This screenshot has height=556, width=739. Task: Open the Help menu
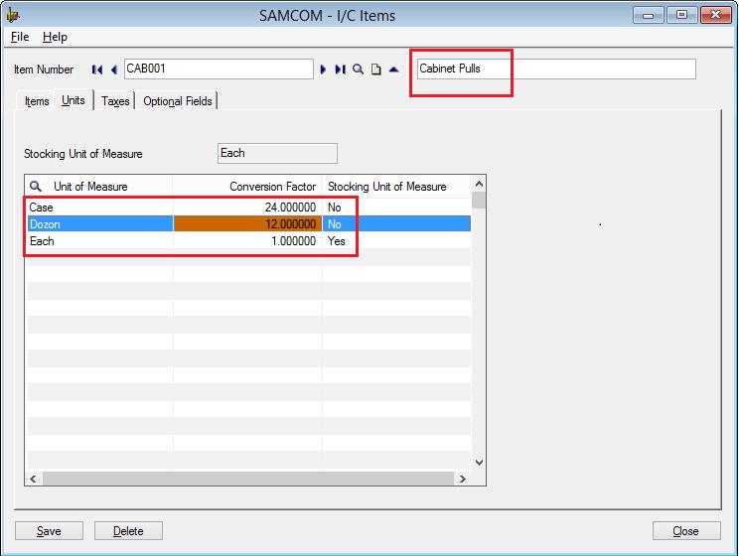pyautogui.click(x=55, y=37)
